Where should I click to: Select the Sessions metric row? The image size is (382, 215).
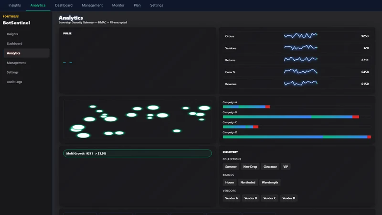point(297,48)
